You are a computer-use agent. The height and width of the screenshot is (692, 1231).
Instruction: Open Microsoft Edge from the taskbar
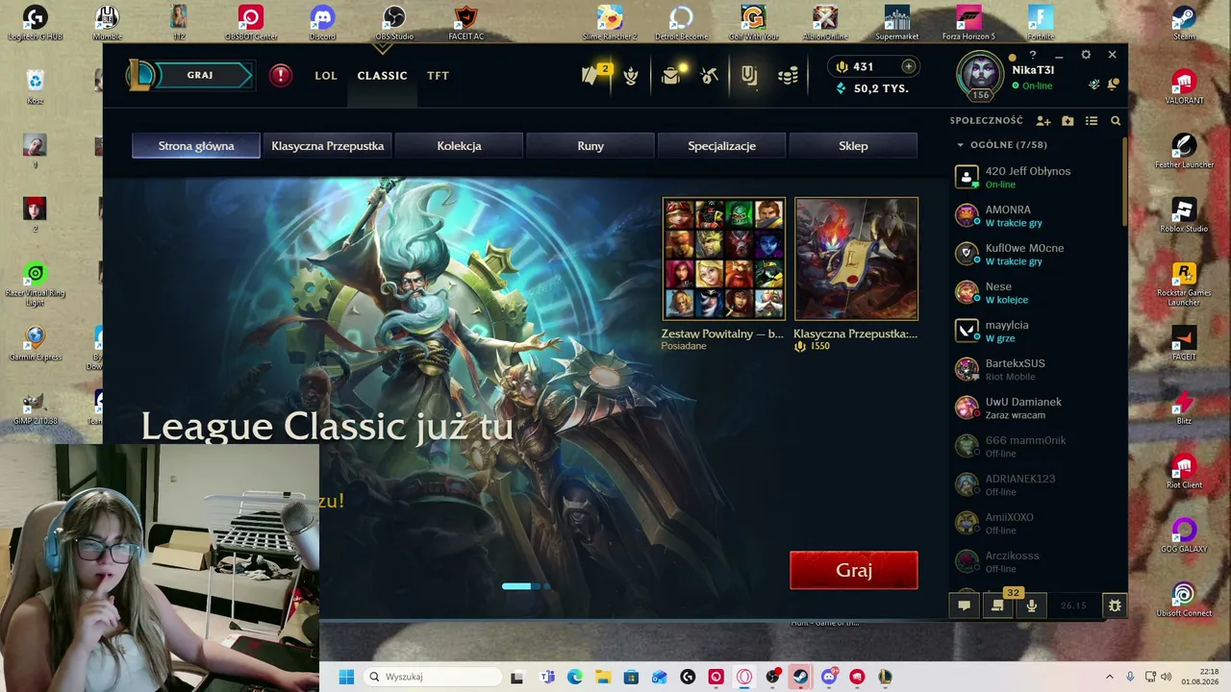tap(574, 677)
